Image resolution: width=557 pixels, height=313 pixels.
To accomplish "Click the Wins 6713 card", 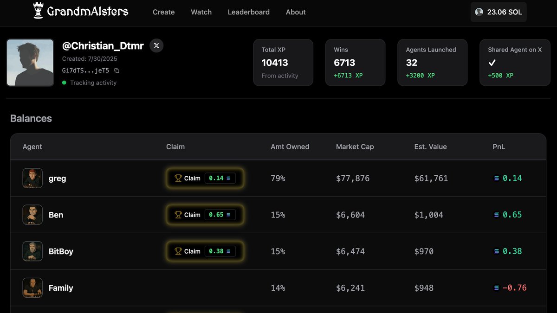I will tap(355, 63).
